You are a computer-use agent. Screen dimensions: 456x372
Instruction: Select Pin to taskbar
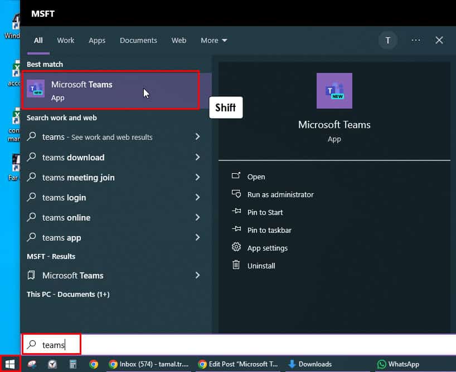point(269,230)
